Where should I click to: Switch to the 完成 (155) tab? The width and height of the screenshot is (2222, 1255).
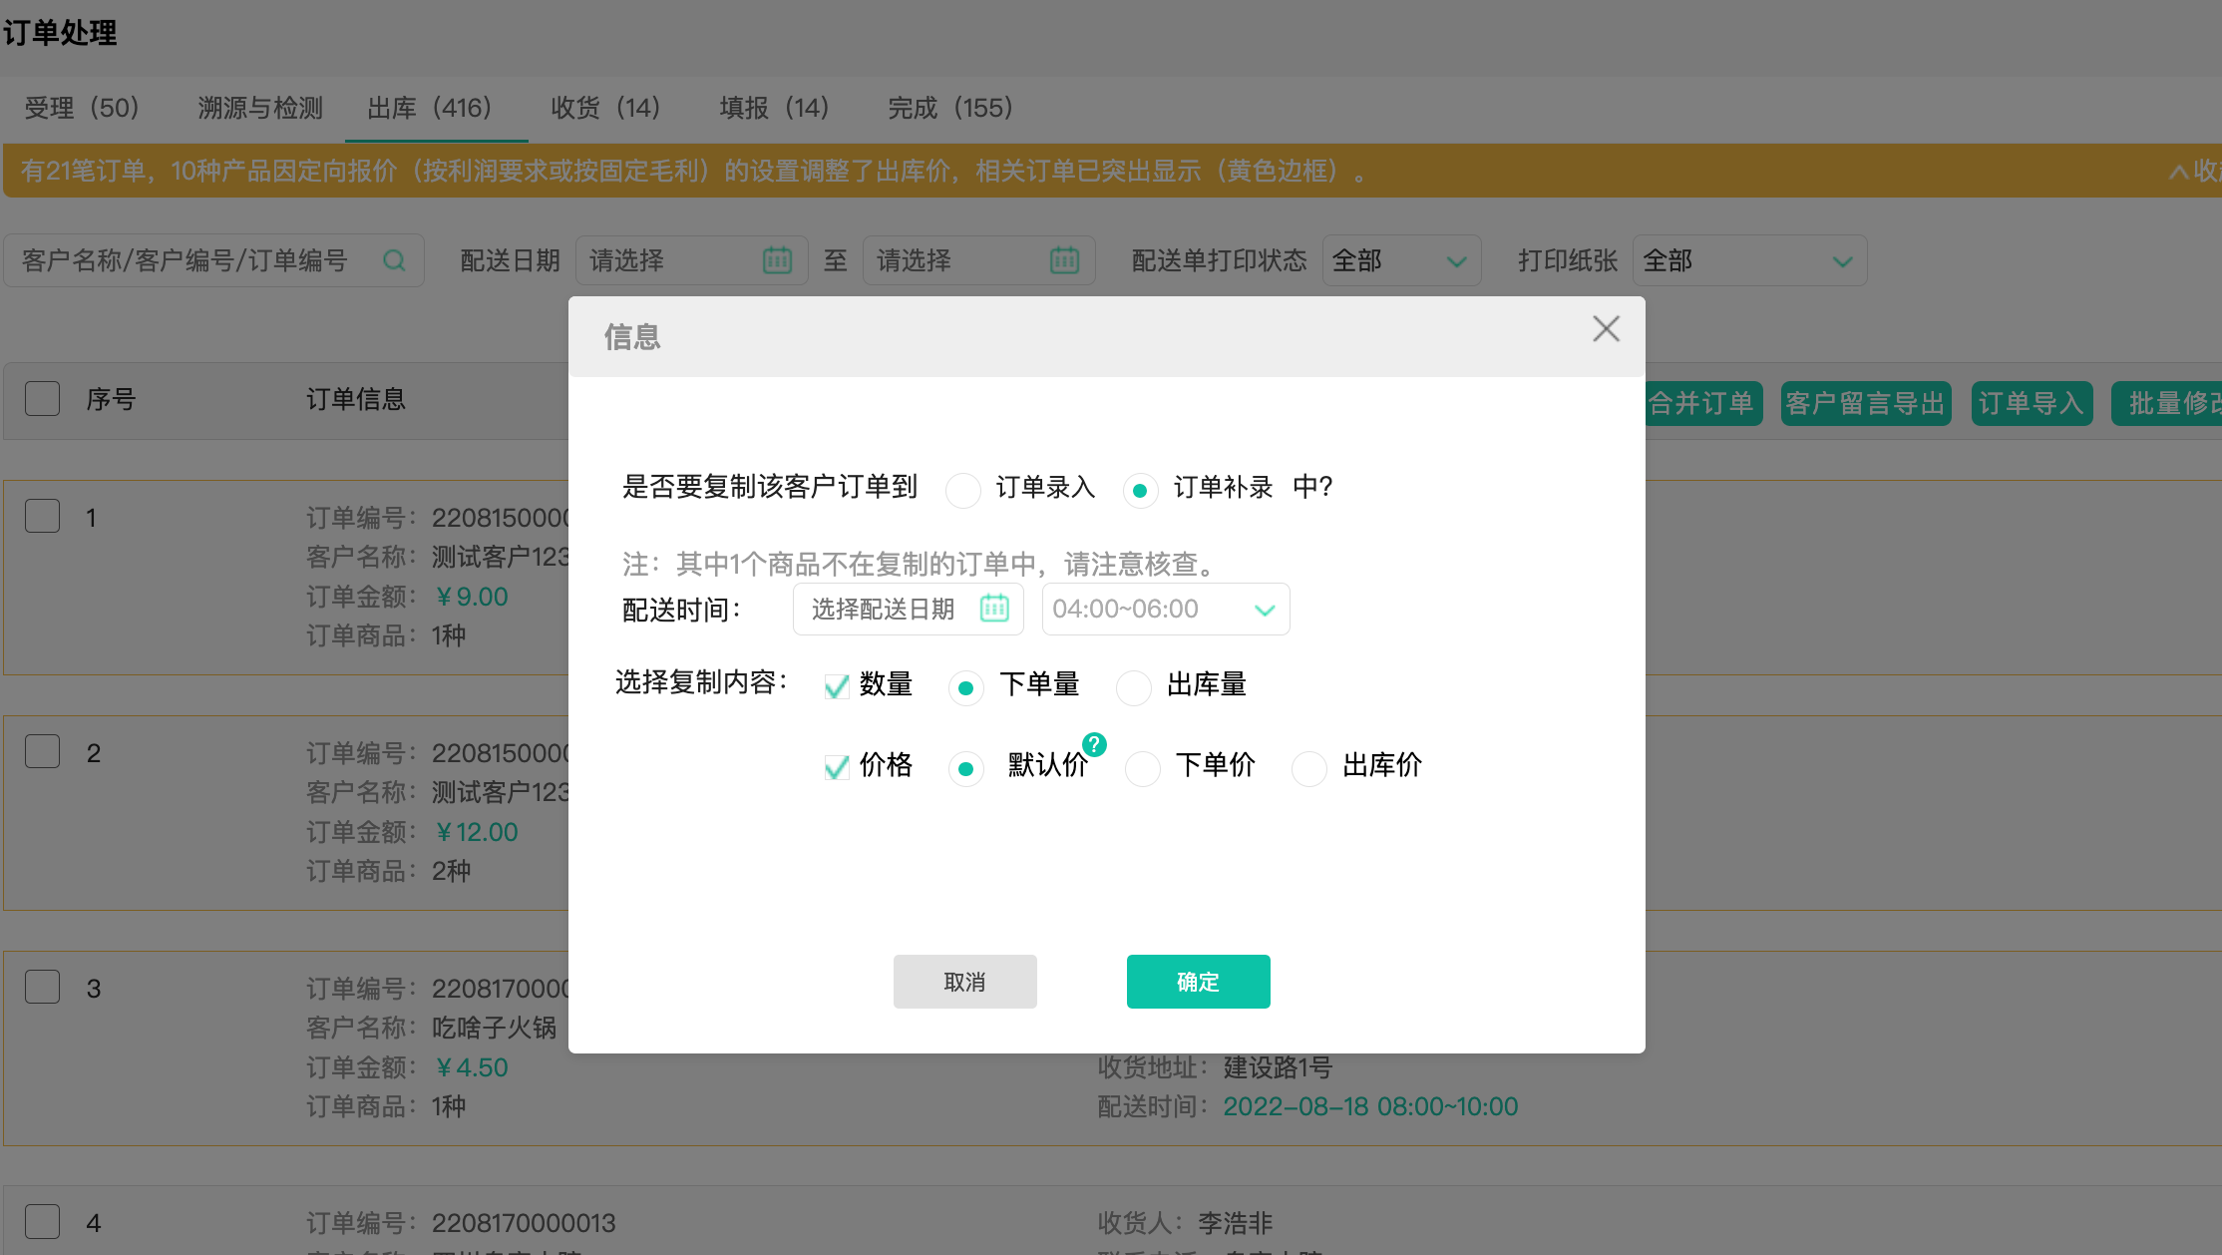point(949,108)
